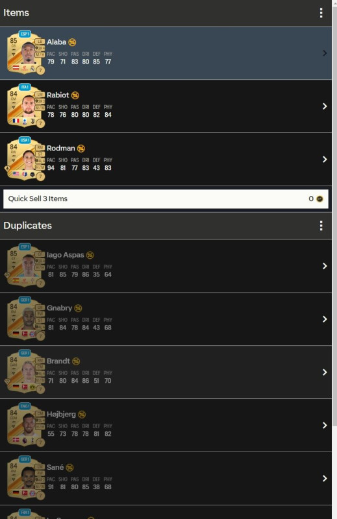
Task: Click the untradeable icon next to Iago Aspas
Action: tap(90, 255)
